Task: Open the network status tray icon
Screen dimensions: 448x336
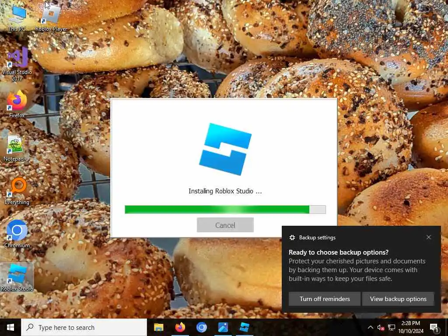Action: tap(392, 327)
